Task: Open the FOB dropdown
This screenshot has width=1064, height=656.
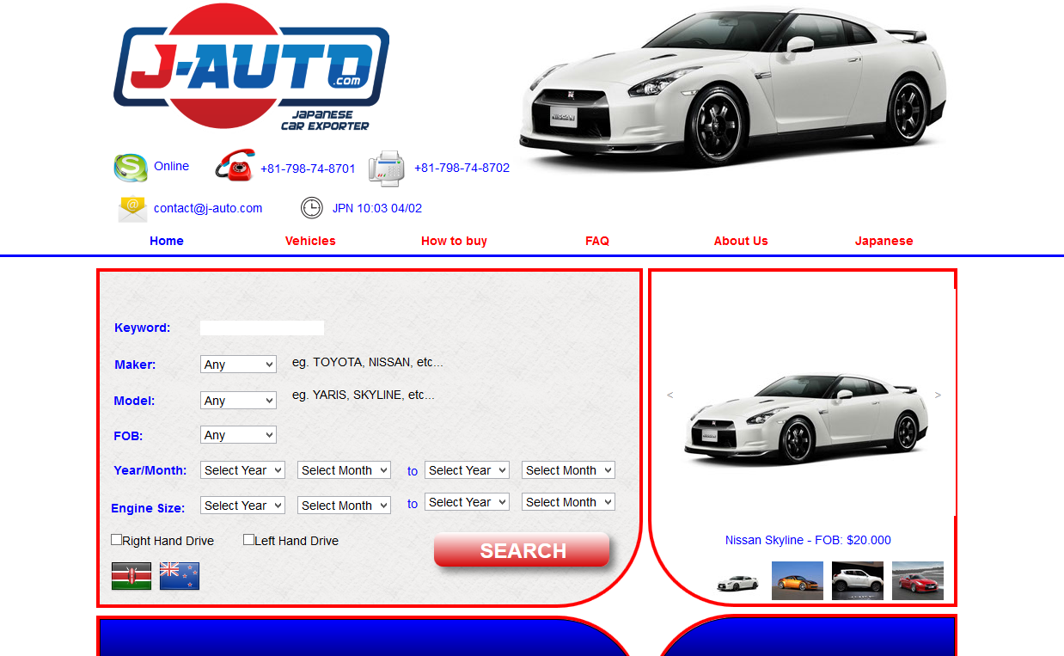Action: 239,435
